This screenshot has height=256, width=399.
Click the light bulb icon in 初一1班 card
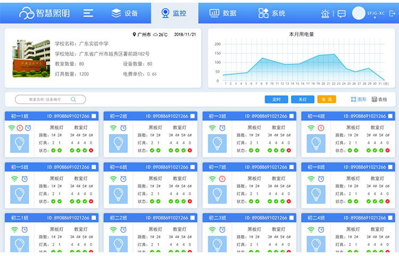point(20,143)
